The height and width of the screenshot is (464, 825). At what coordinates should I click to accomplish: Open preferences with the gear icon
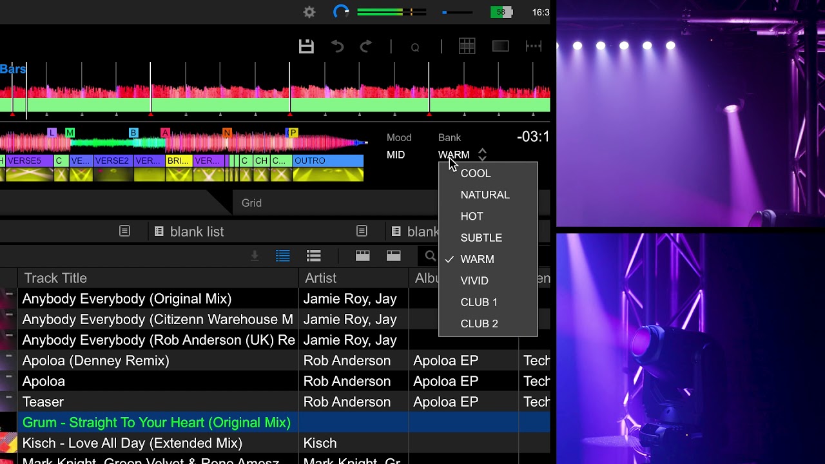tap(309, 12)
